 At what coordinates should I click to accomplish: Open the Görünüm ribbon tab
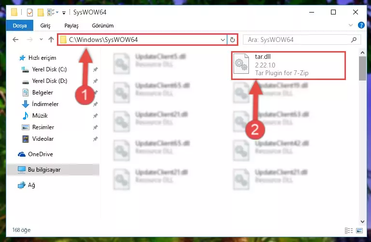pyautogui.click(x=103, y=26)
